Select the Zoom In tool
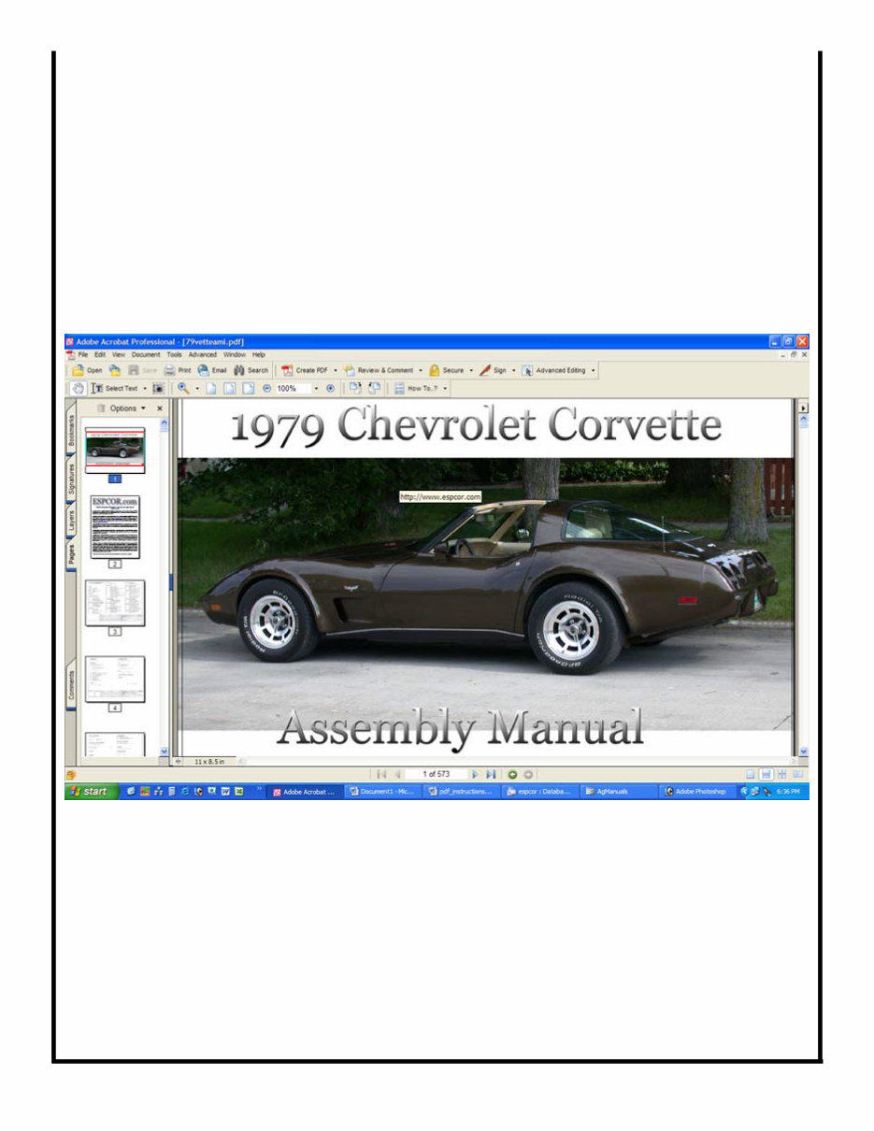 184,389
